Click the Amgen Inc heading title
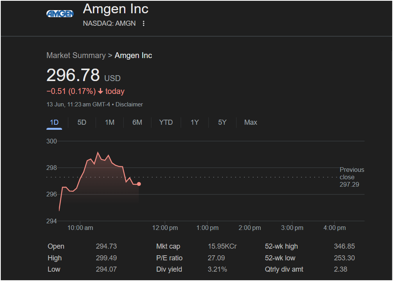Image resolution: width=393 pixels, height=281 pixels. click(x=116, y=9)
